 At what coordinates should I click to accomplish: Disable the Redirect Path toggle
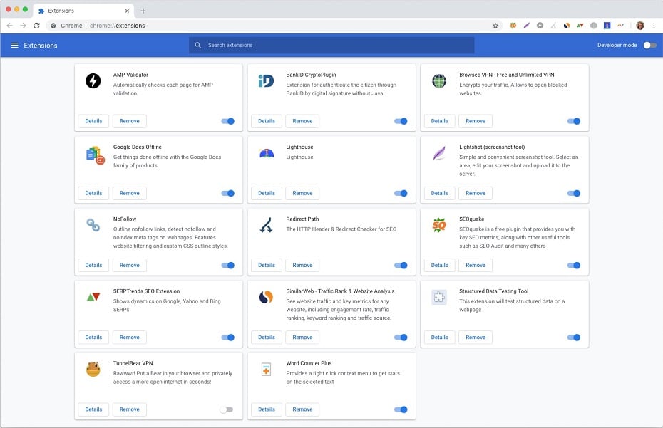(x=401, y=266)
